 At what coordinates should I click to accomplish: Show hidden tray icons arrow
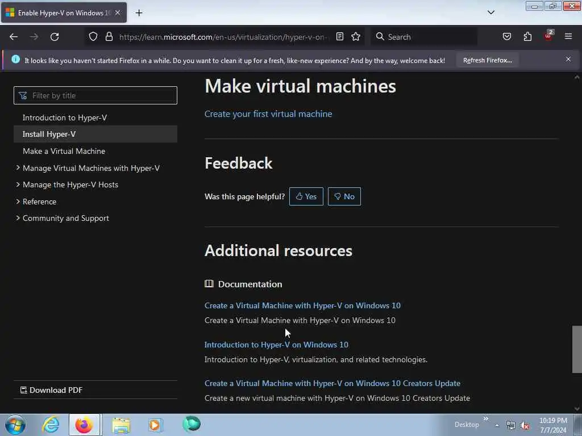[x=497, y=425]
